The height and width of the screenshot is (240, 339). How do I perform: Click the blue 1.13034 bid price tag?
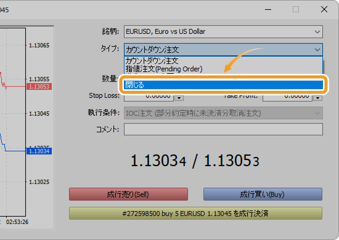(39, 151)
